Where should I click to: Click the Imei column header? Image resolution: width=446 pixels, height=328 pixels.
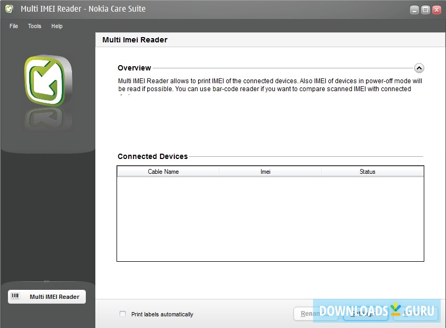(x=265, y=172)
